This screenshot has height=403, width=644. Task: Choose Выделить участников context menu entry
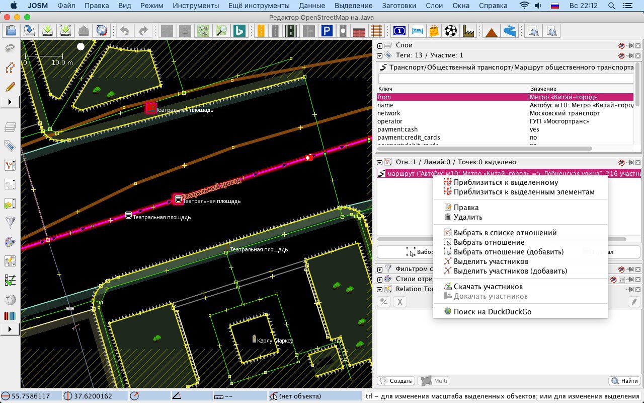[x=520, y=261]
